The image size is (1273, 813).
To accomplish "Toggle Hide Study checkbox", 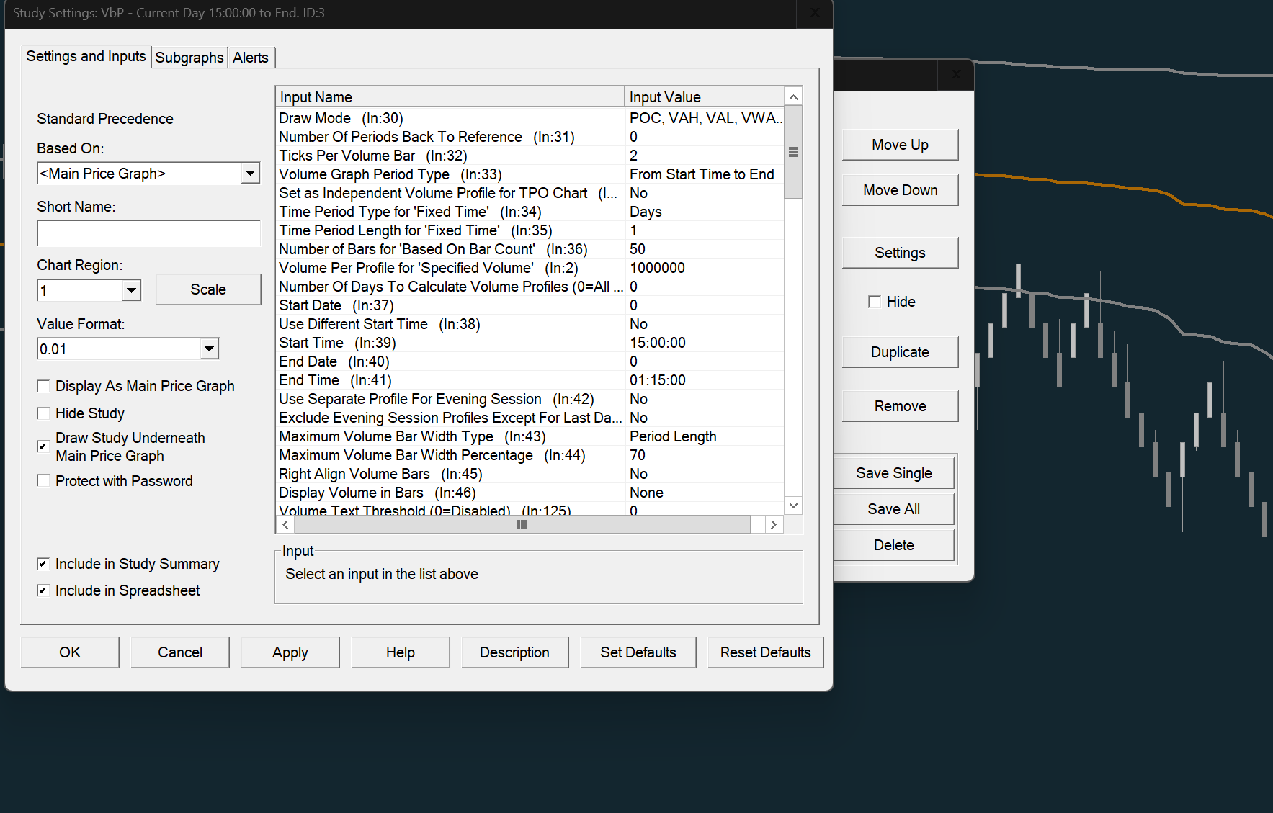I will (x=43, y=413).
